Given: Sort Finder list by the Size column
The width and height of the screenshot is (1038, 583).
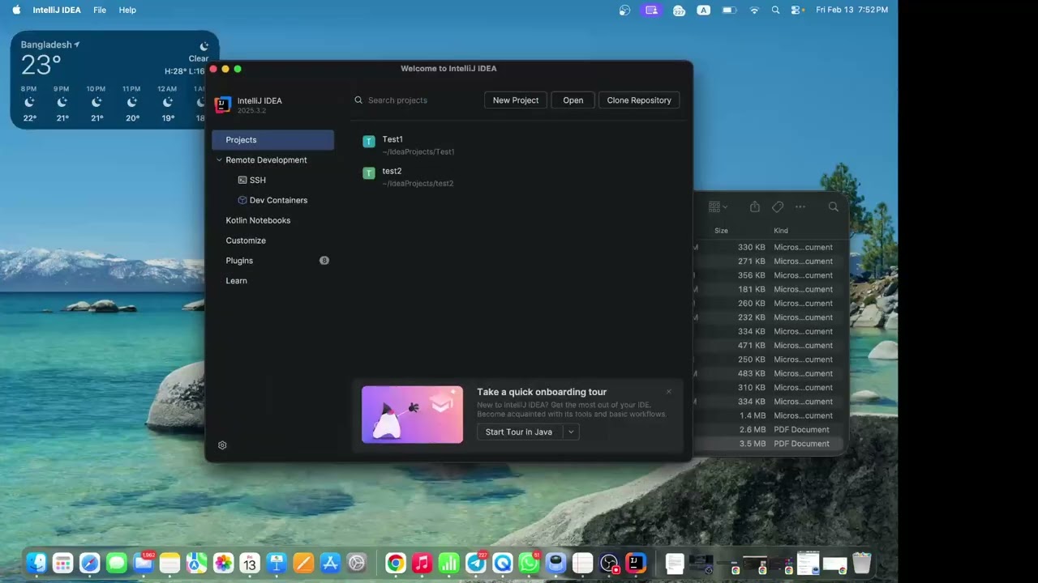Looking at the screenshot, I should (721, 231).
